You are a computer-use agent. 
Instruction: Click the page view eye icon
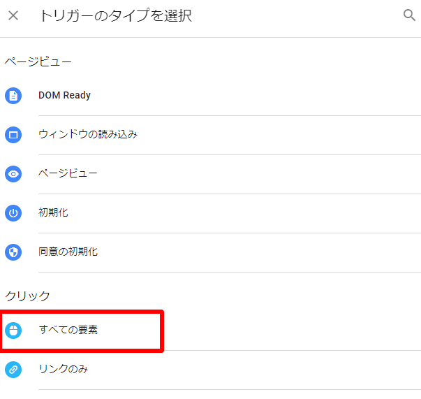click(x=13, y=174)
